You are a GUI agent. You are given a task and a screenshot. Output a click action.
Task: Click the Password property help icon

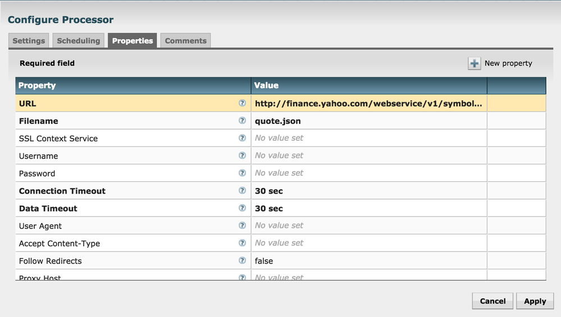click(x=242, y=173)
